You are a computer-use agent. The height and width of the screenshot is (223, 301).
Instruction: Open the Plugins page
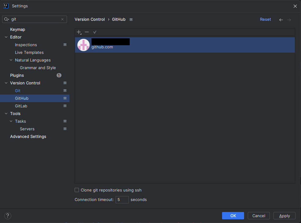(17, 75)
